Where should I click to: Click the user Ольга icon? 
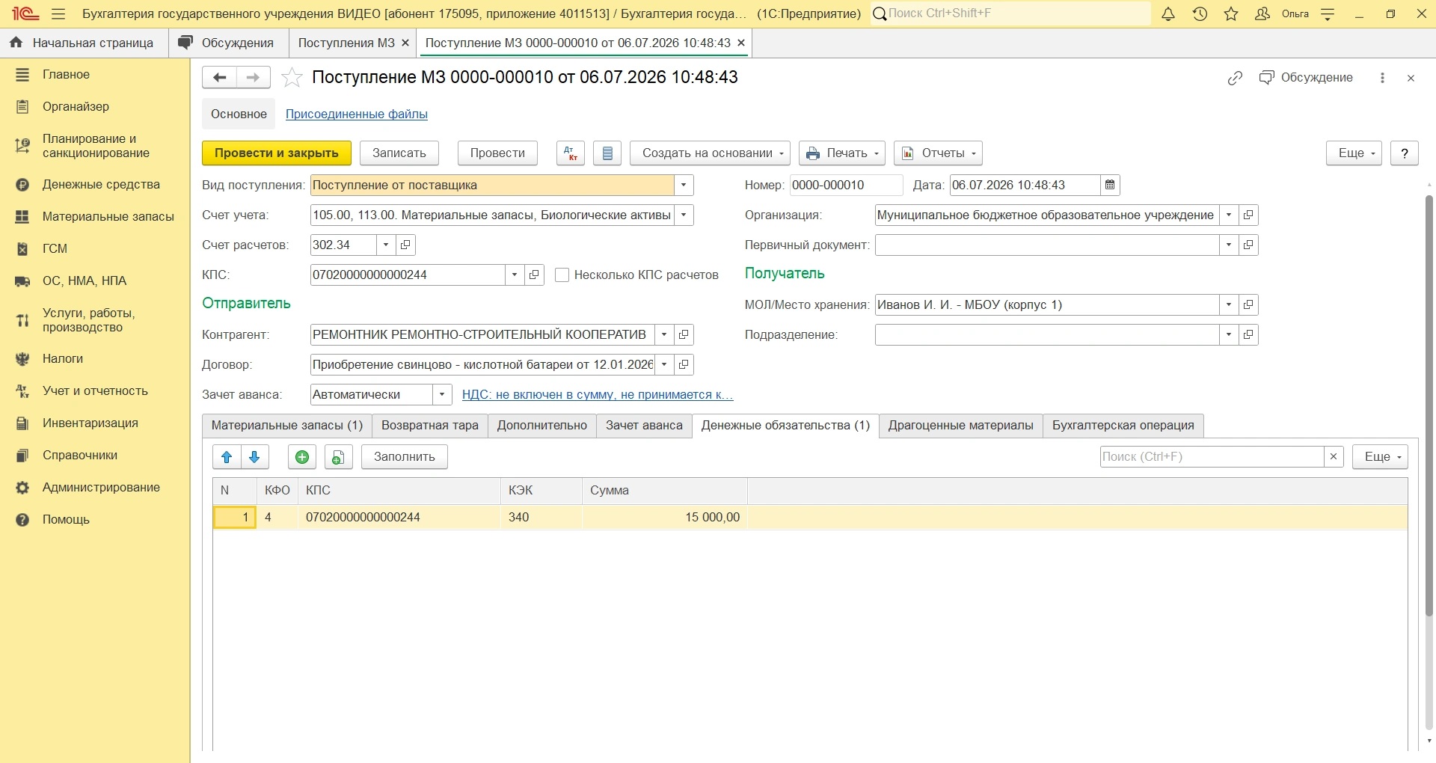click(x=1262, y=14)
